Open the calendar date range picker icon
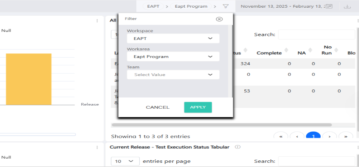Viewport: 359px width, 167px height. coord(329,7)
